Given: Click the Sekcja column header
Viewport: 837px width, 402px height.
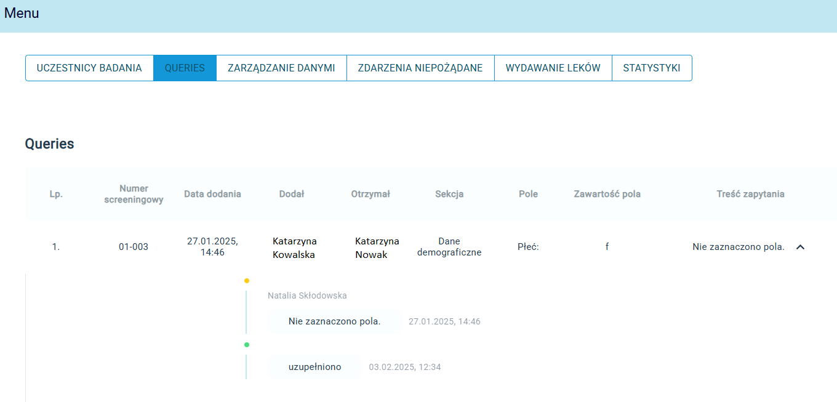Looking at the screenshot, I should pos(449,194).
